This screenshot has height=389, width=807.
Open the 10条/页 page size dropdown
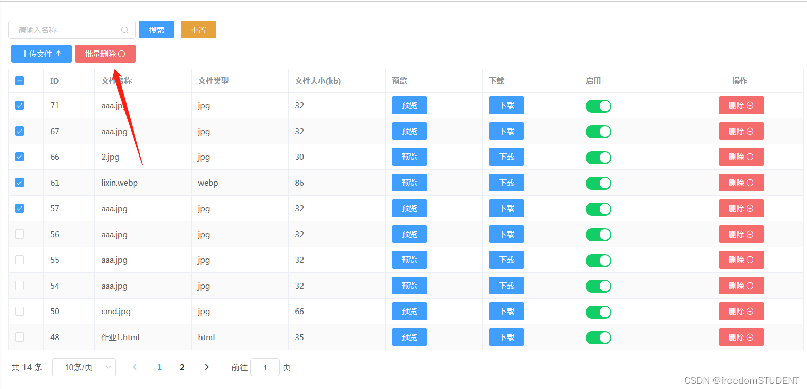[84, 367]
